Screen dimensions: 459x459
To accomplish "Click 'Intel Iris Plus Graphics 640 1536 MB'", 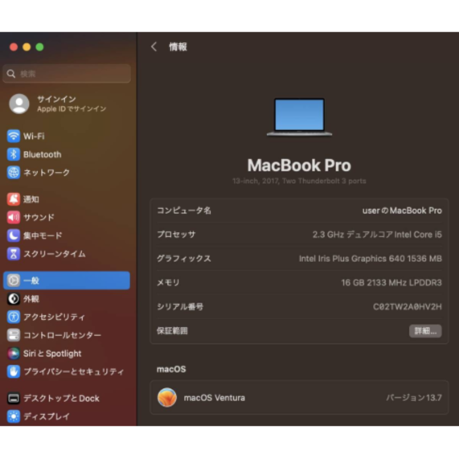I will pyautogui.click(x=370, y=258).
